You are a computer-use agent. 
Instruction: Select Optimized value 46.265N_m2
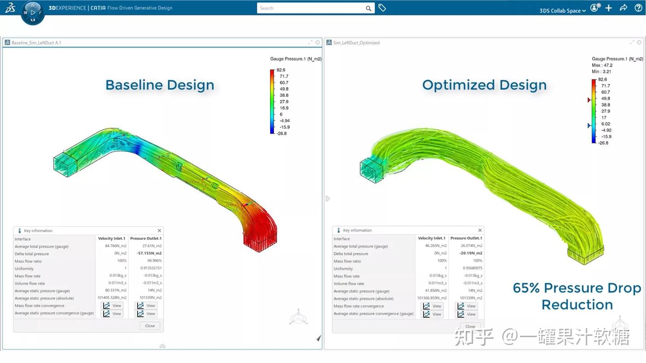click(436, 246)
